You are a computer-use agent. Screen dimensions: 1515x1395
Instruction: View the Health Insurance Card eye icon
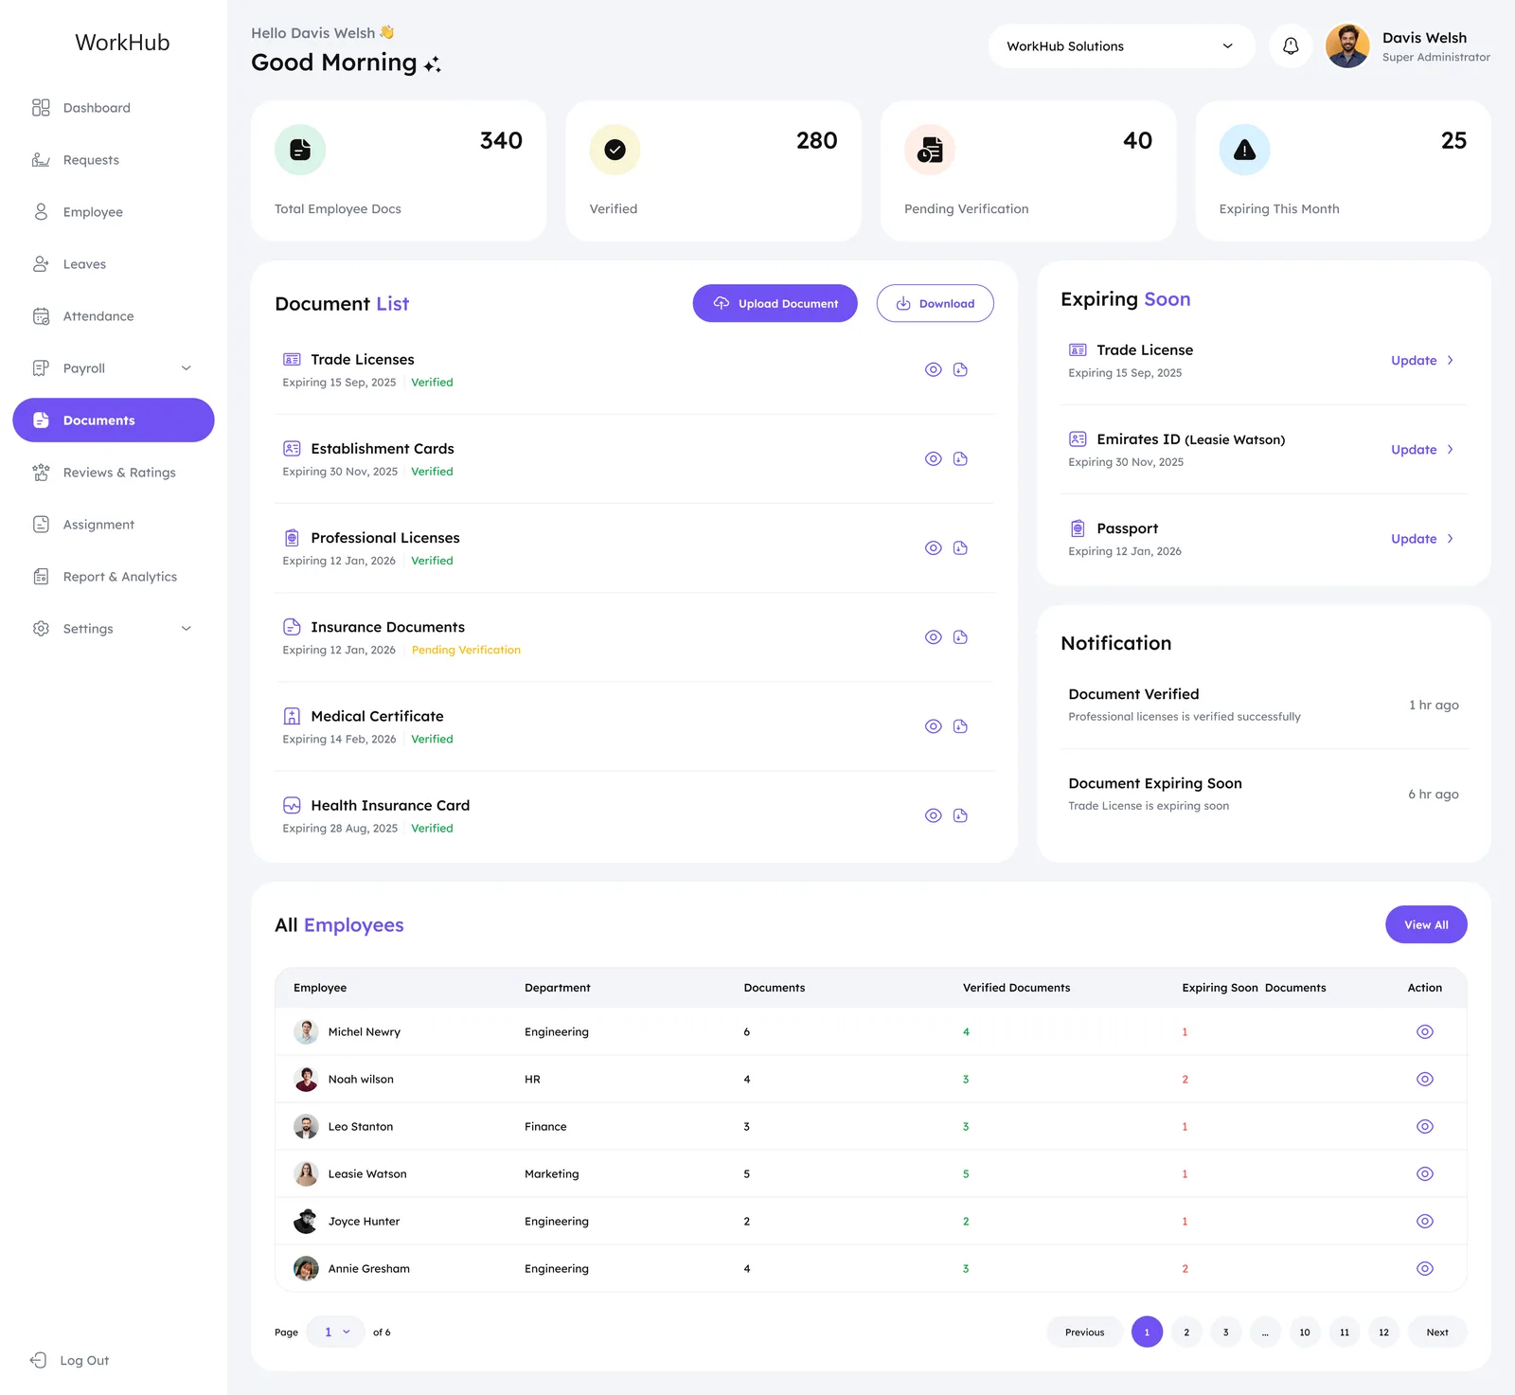tap(934, 815)
